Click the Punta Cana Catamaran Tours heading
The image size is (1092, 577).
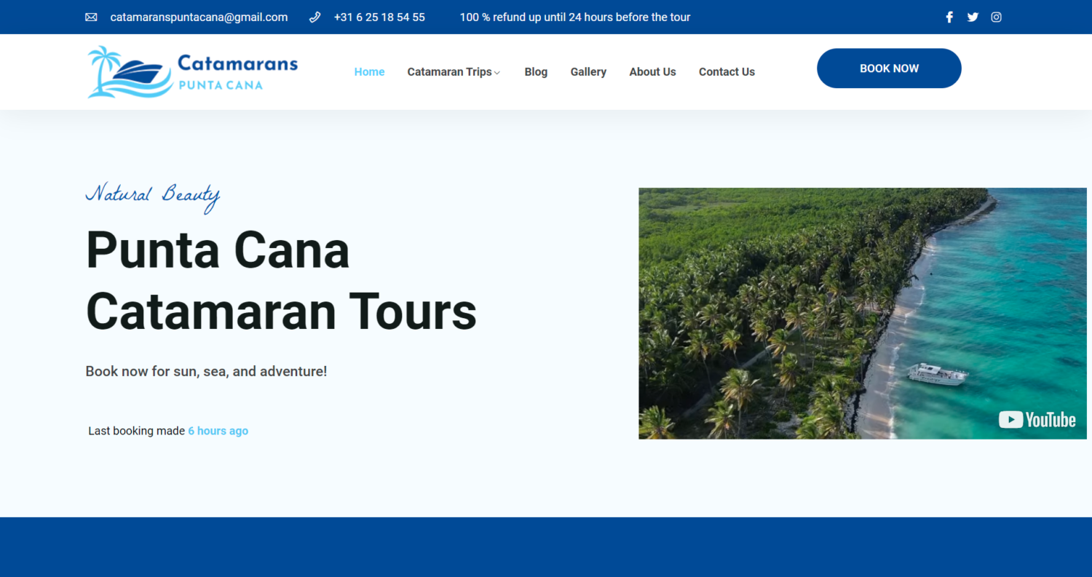click(281, 280)
